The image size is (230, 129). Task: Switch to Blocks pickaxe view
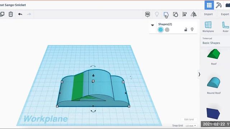pos(218,5)
